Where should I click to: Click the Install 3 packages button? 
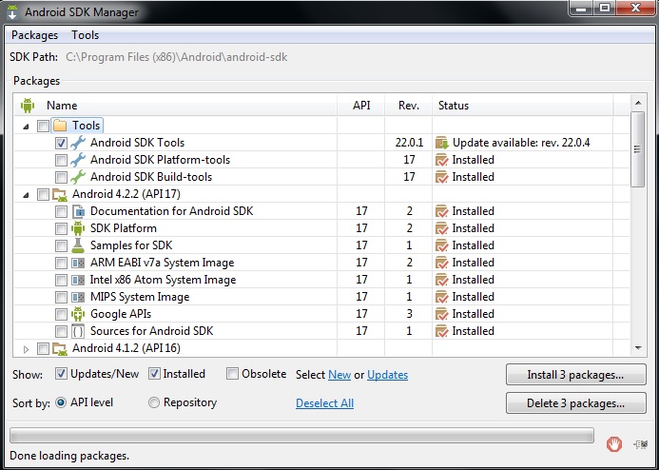click(575, 375)
